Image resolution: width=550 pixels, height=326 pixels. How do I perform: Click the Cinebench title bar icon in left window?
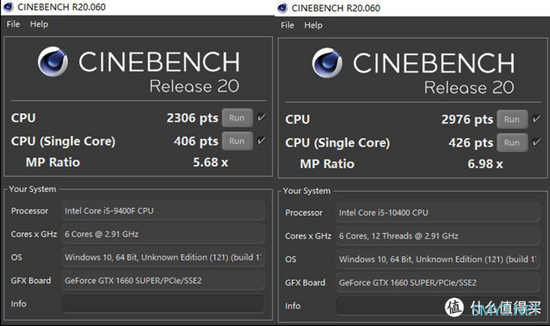[8, 6]
